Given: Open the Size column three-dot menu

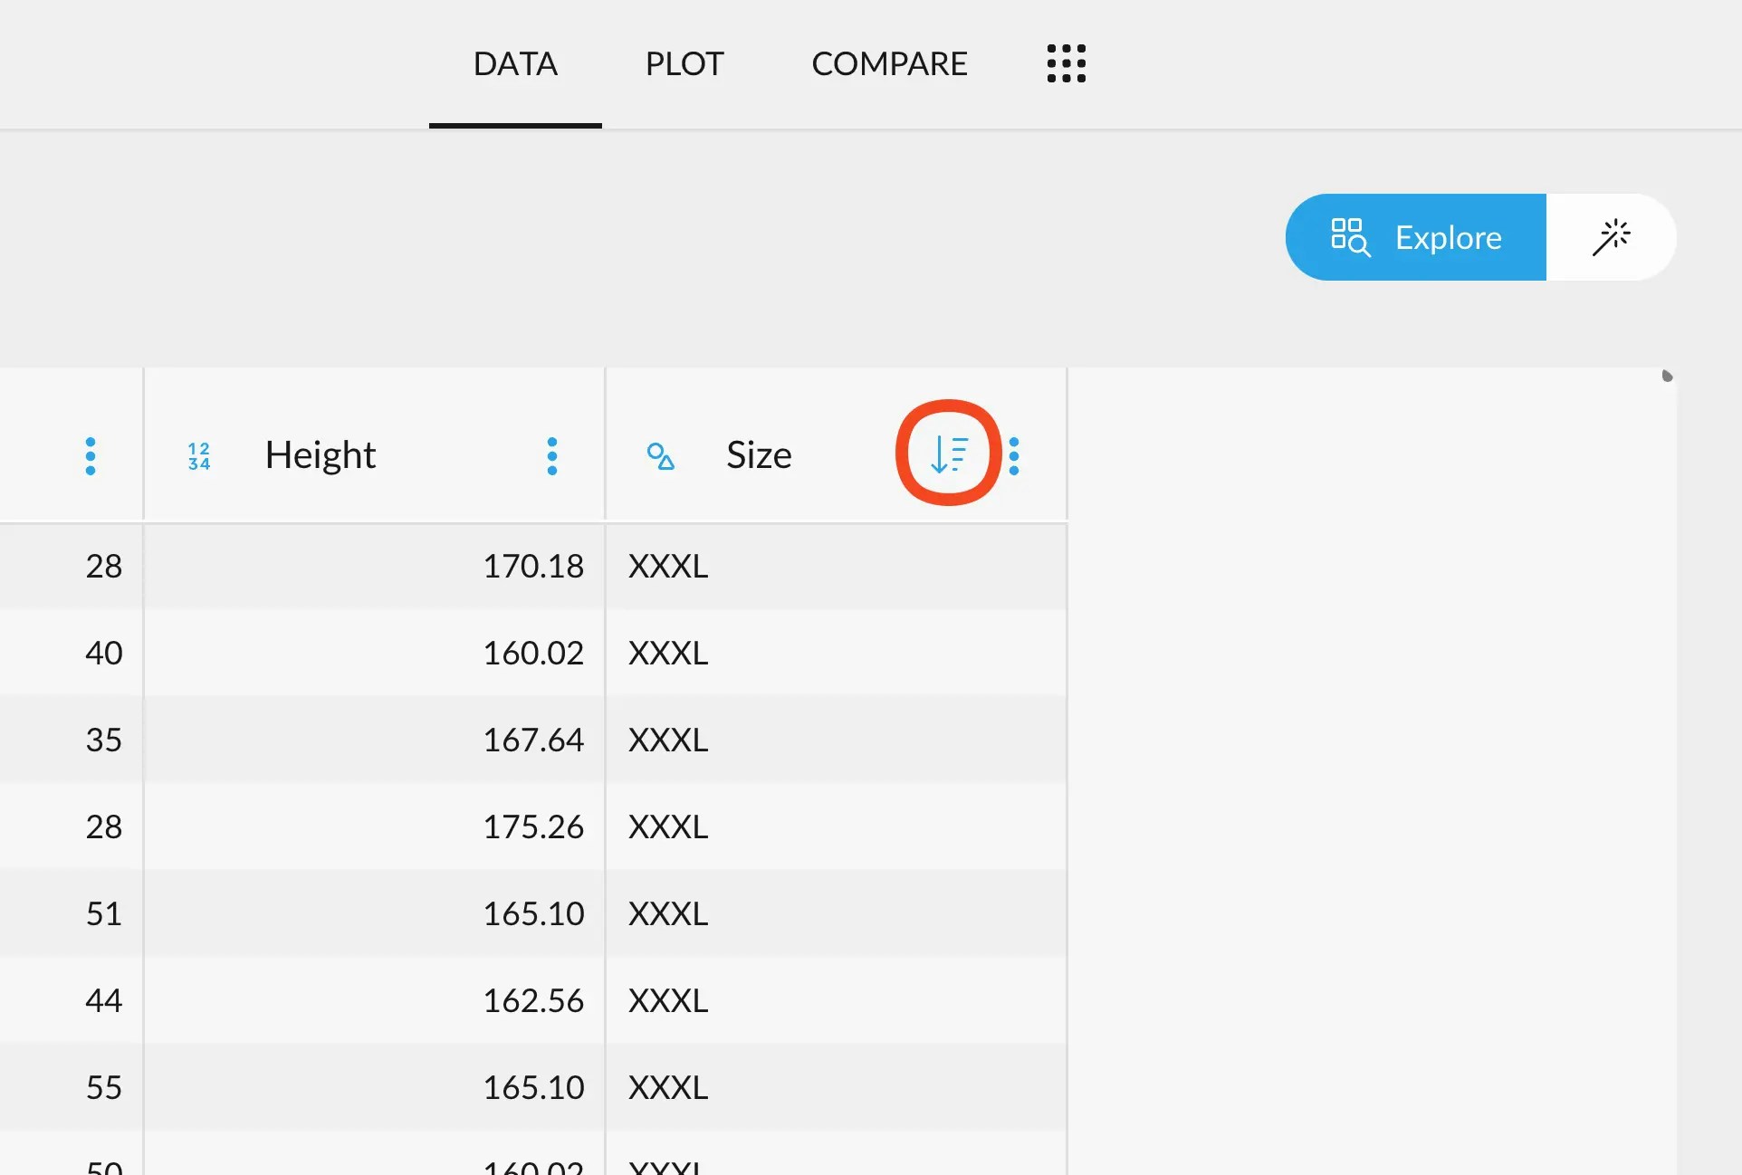Looking at the screenshot, I should (1014, 455).
